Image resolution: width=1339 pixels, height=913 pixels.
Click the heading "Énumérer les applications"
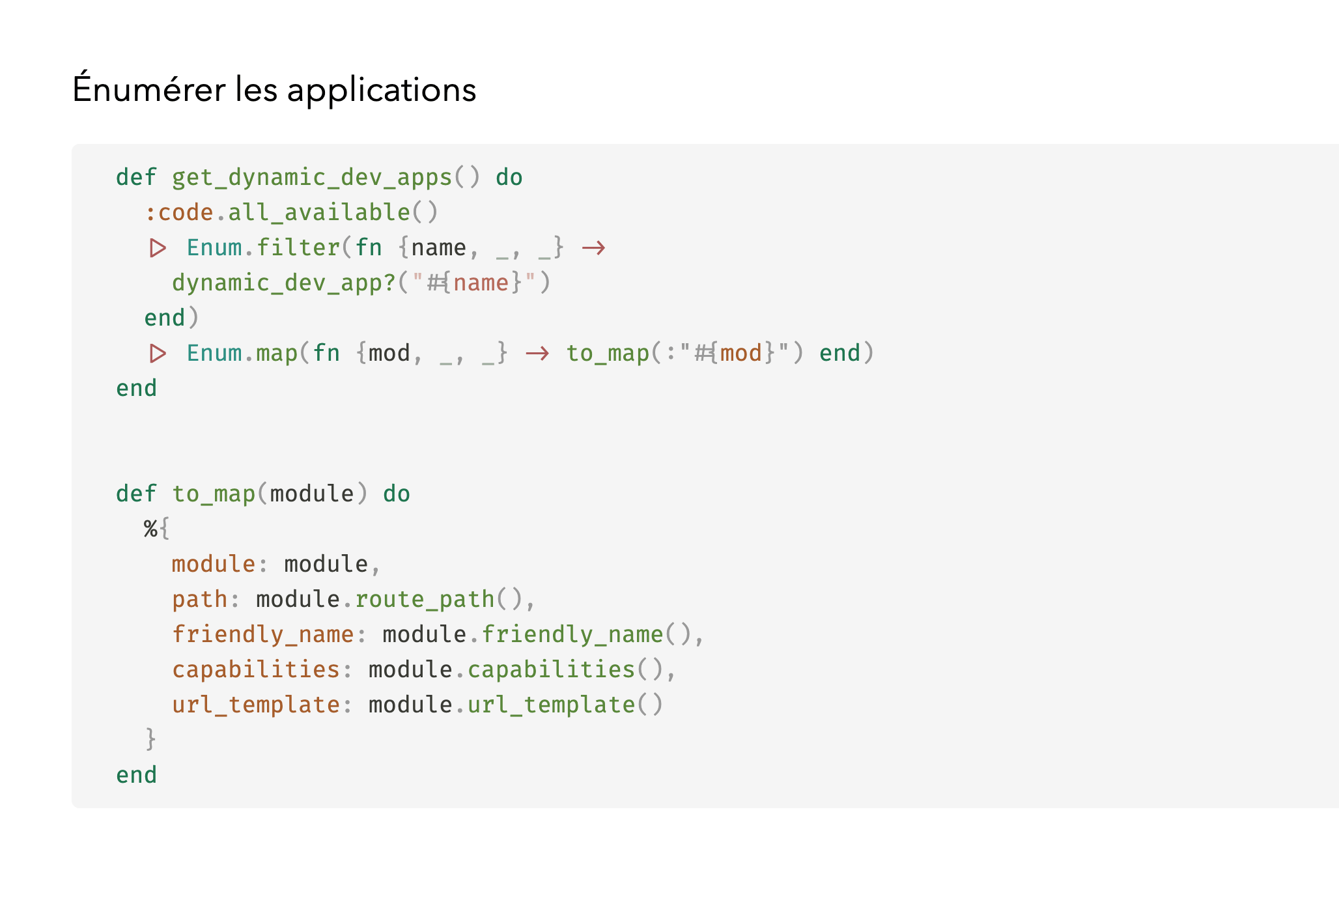[x=274, y=89]
